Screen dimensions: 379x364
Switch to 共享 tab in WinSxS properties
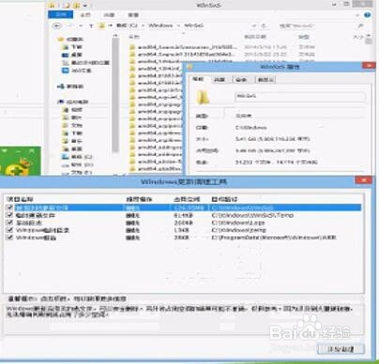pos(220,80)
